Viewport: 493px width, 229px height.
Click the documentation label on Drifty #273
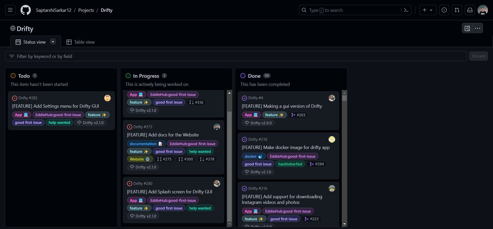click(x=146, y=144)
